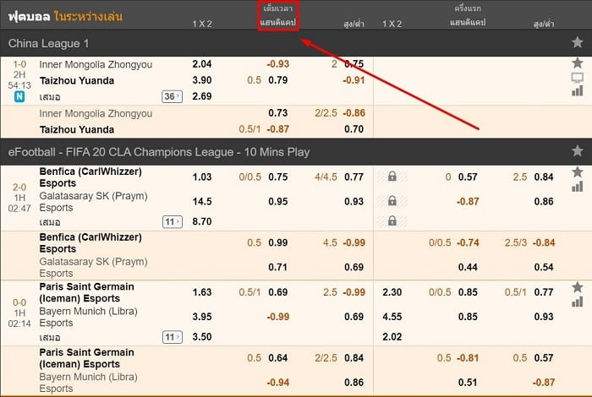Expand 36 more markets for Taizhou Yuanda match
Image resolution: width=592 pixels, height=397 pixels.
[x=173, y=96]
